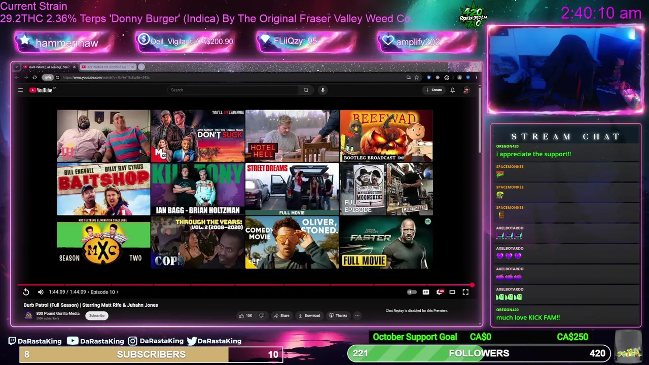Reload the page in the browser
The height and width of the screenshot is (365, 649).
[34, 78]
